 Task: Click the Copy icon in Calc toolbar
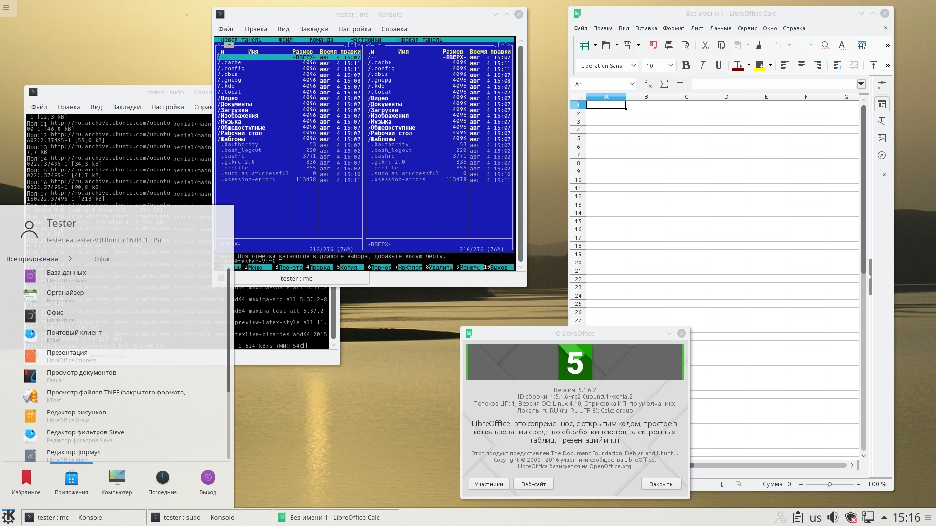coord(721,45)
